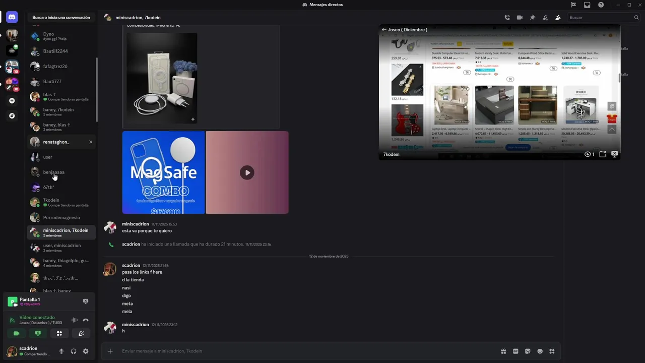
Task: Deafen with the headphones icon
Action: coord(74,351)
